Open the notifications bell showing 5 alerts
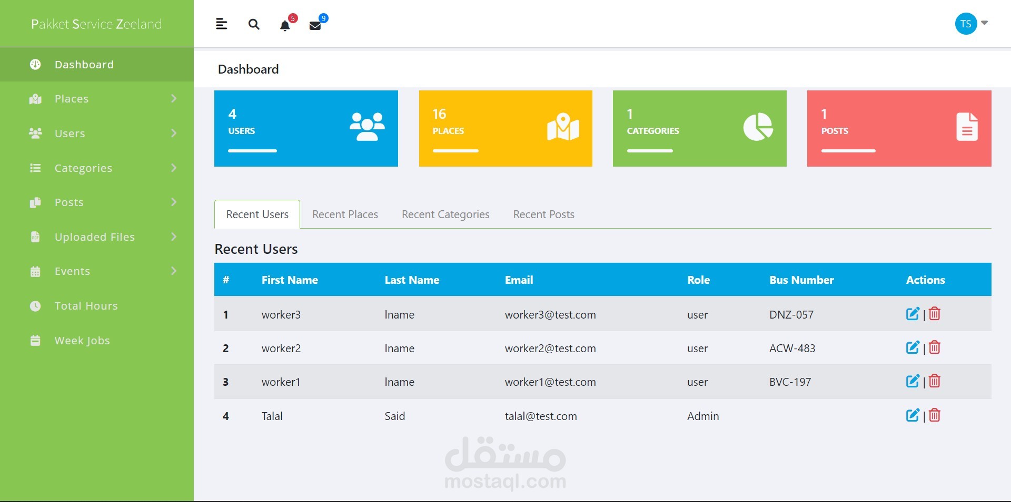Viewport: 1011px width, 502px height. tap(285, 25)
